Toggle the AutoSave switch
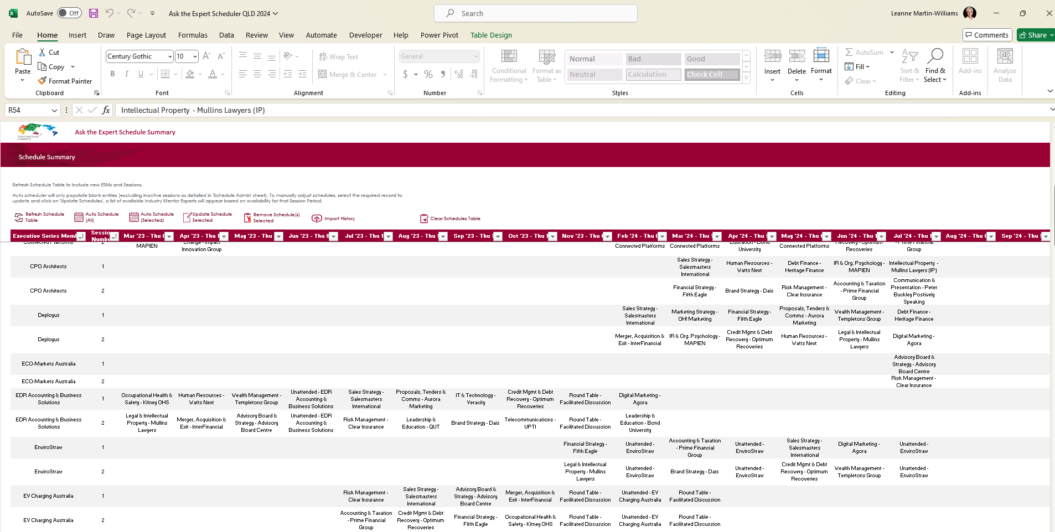The image size is (1055, 532). [x=69, y=13]
